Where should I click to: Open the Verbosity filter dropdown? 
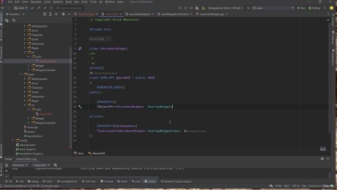20,165
